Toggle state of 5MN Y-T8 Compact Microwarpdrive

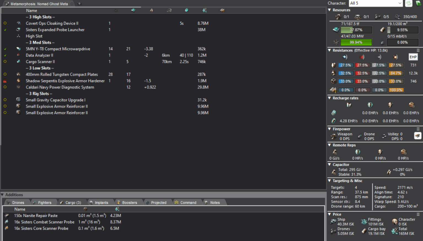[5, 49]
